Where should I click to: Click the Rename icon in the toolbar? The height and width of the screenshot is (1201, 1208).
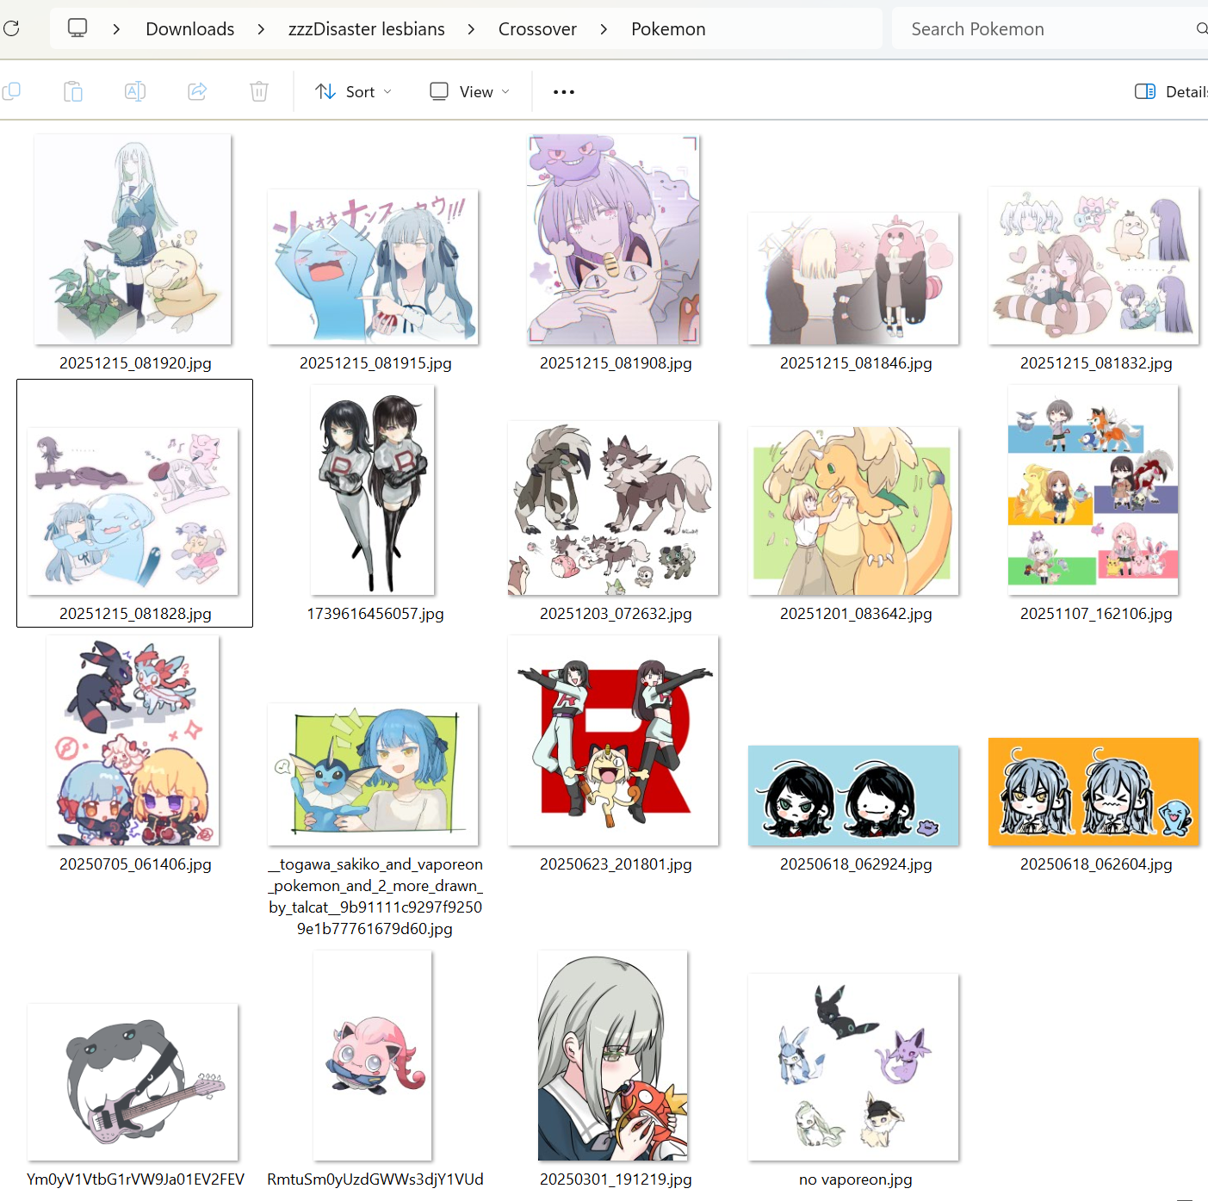point(135,91)
